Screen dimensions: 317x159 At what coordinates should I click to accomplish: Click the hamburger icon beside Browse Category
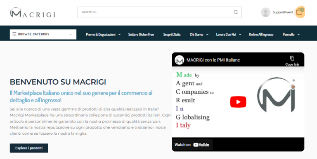click(x=14, y=34)
